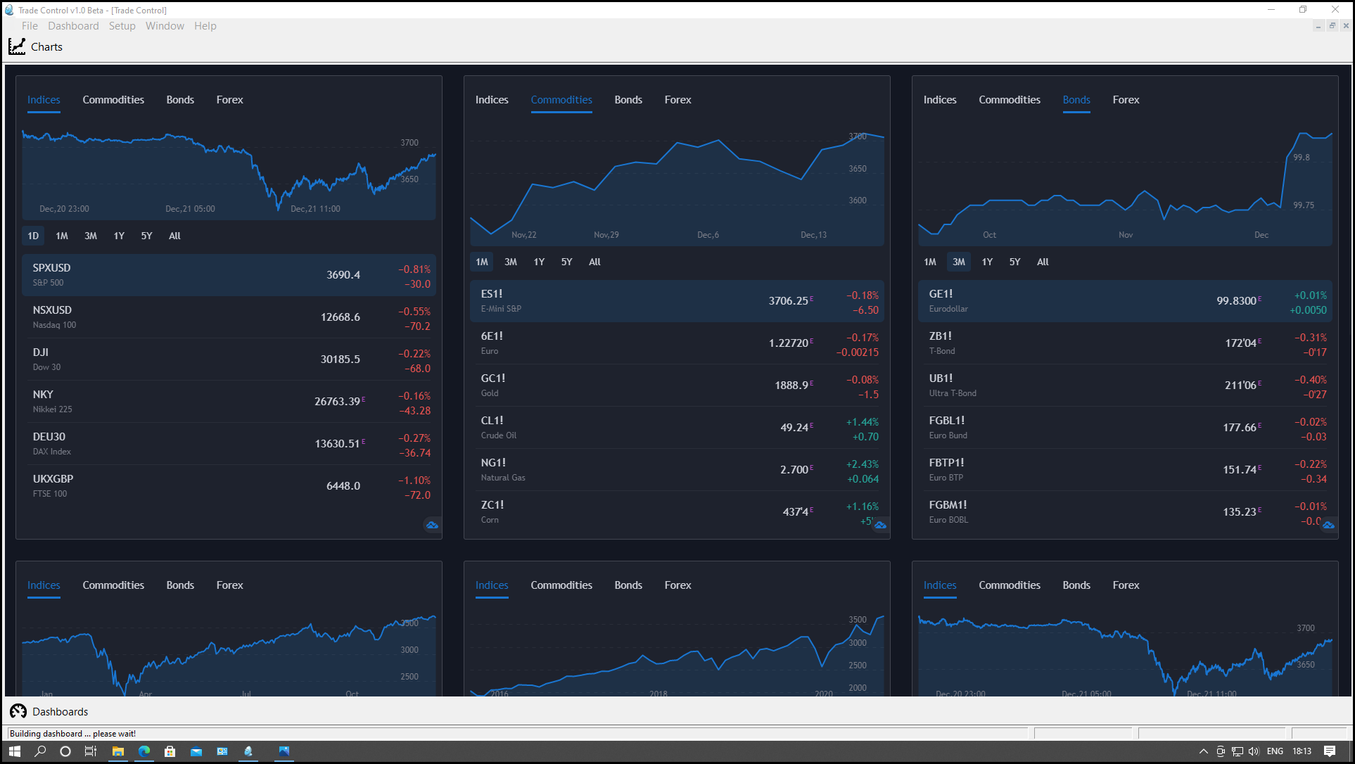Open Cortana circle icon on taskbar
The image size is (1355, 764).
point(65,751)
